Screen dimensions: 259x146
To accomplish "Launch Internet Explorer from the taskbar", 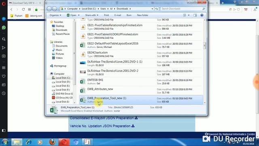I will pyautogui.click(x=28, y=142).
